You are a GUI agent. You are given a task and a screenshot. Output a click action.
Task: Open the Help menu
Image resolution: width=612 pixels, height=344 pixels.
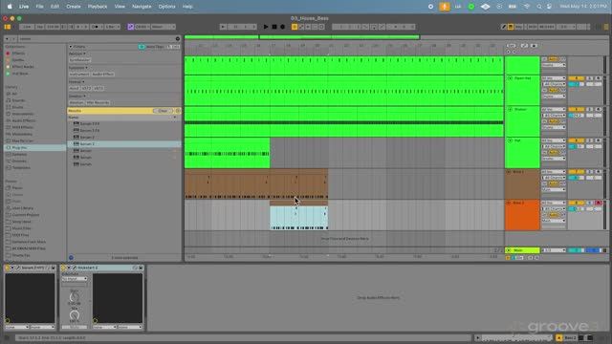[187, 7]
